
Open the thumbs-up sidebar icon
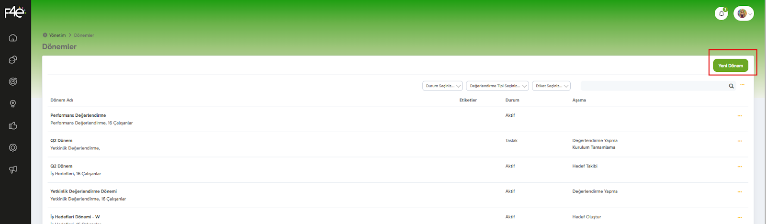(13, 126)
